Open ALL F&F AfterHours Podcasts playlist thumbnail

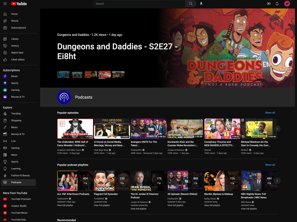[75, 181]
